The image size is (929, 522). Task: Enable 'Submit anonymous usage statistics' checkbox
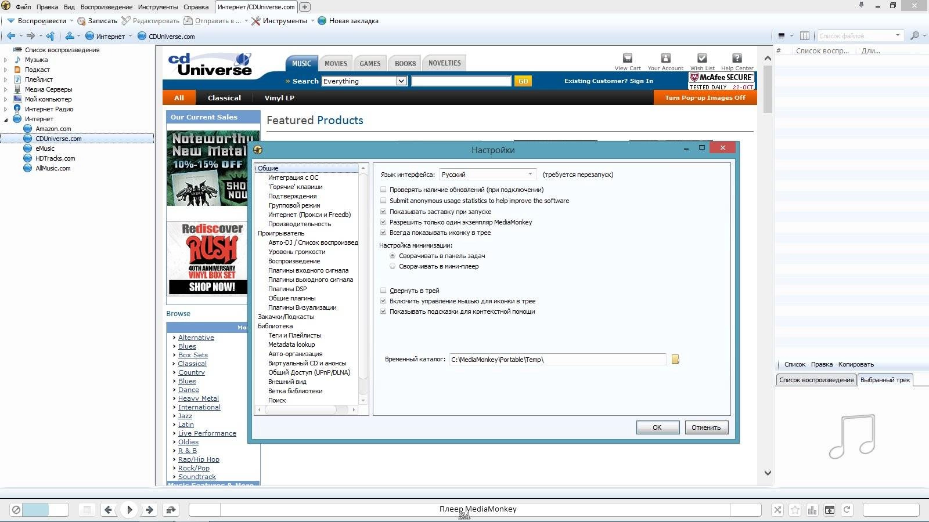click(x=383, y=201)
